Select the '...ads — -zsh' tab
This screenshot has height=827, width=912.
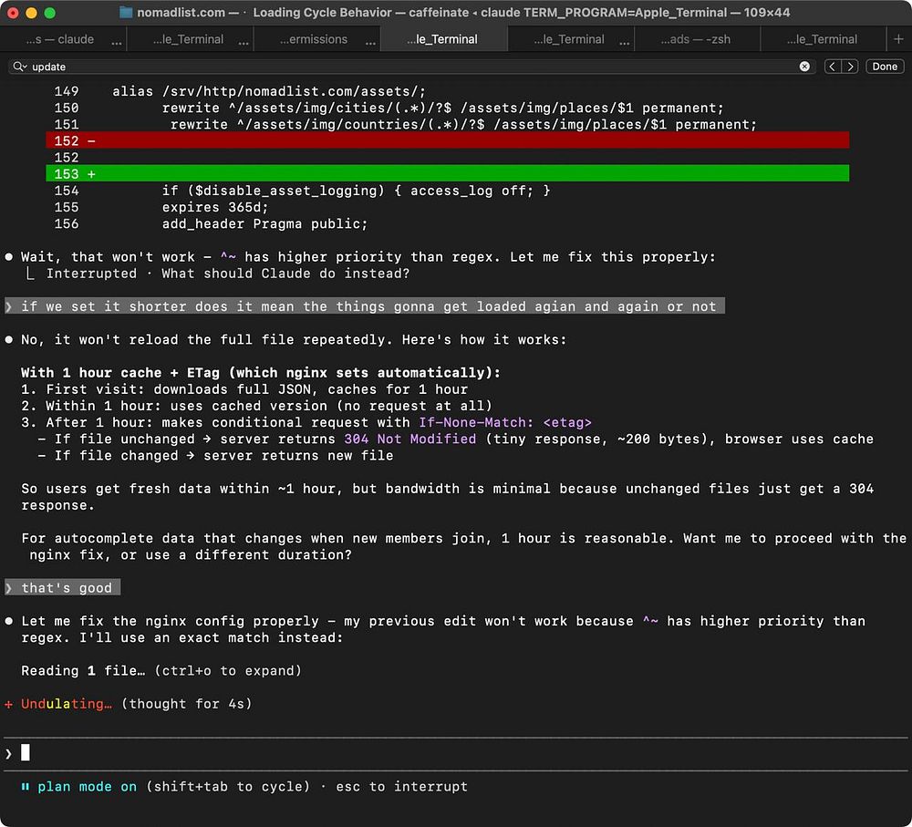coord(696,39)
